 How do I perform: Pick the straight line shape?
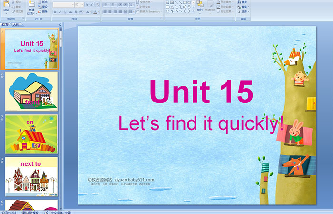(x=176, y=2)
